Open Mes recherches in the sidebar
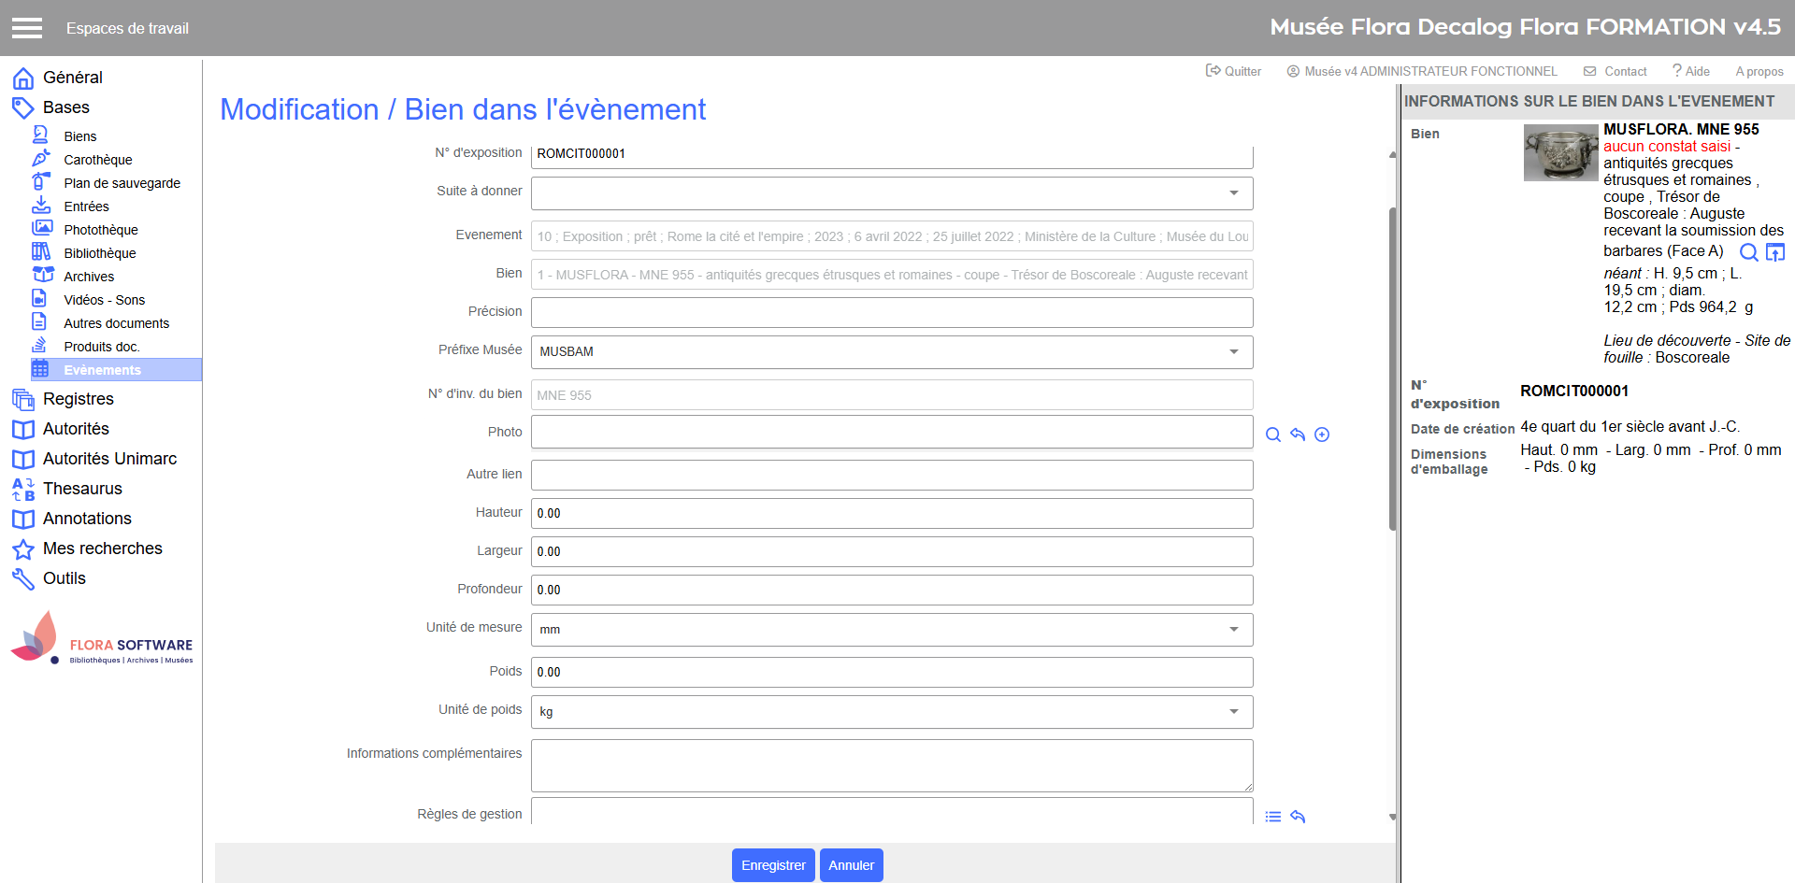This screenshot has height=883, width=1795. (102, 548)
